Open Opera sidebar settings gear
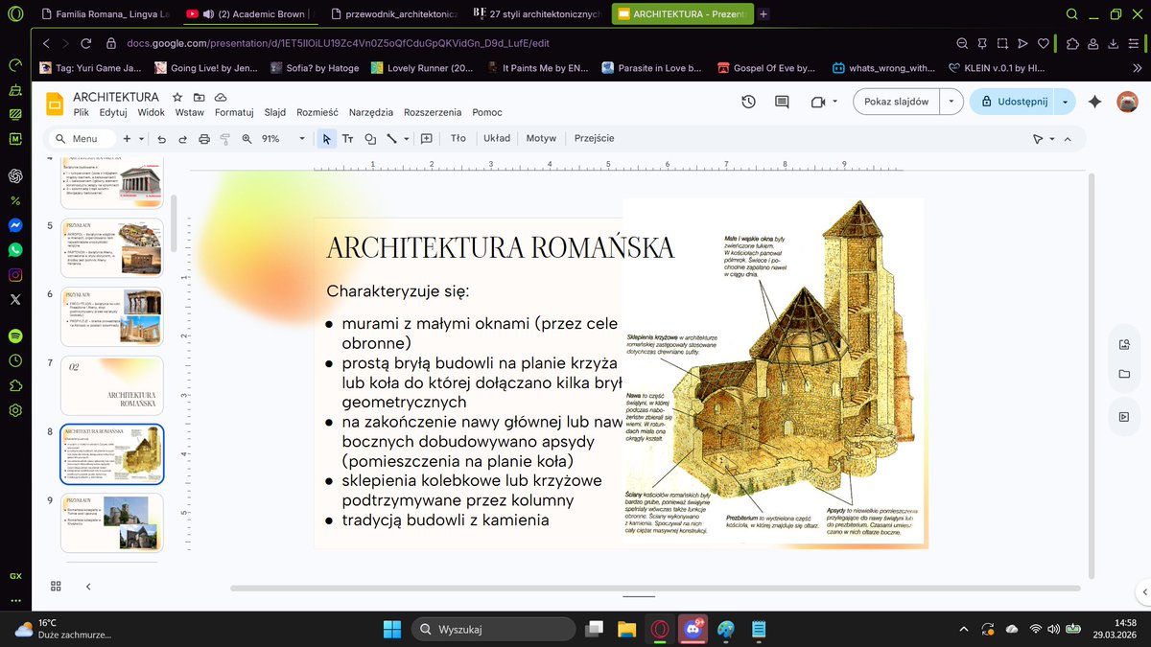This screenshot has width=1151, height=647. click(15, 410)
